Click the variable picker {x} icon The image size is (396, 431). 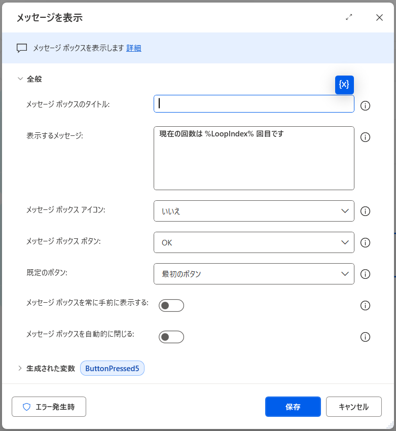pyautogui.click(x=344, y=85)
